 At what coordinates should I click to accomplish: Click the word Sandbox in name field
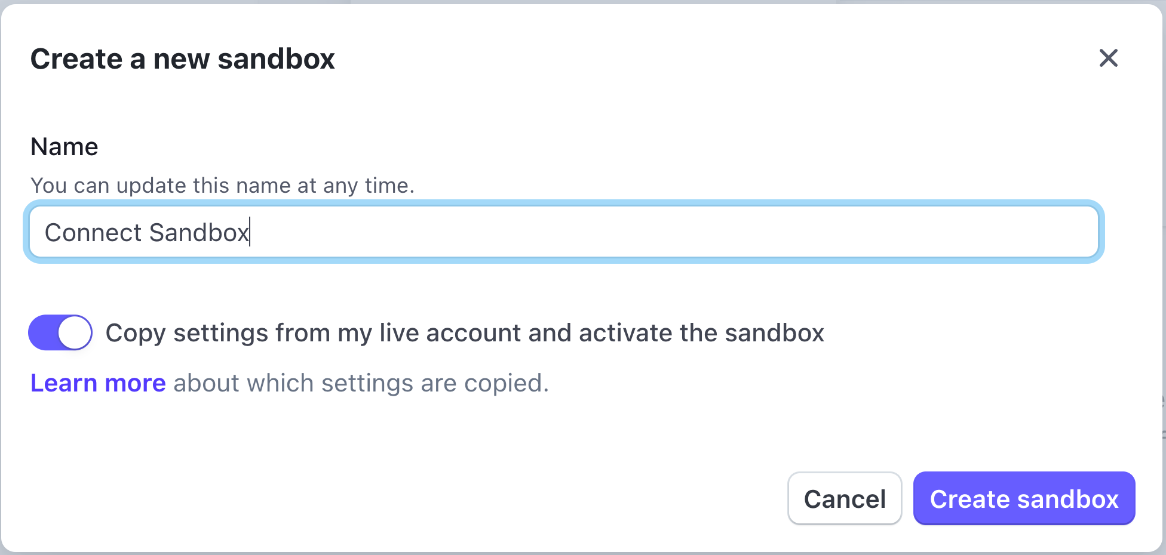(198, 233)
